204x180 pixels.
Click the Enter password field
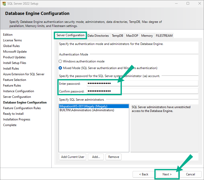click(x=143, y=83)
